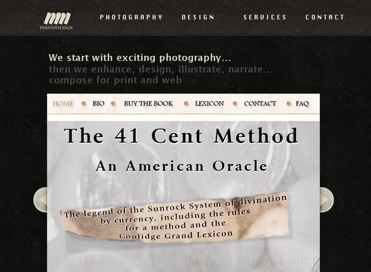The image size is (371, 272).
Task: Open the FAQ link in the preview
Action: click(302, 104)
